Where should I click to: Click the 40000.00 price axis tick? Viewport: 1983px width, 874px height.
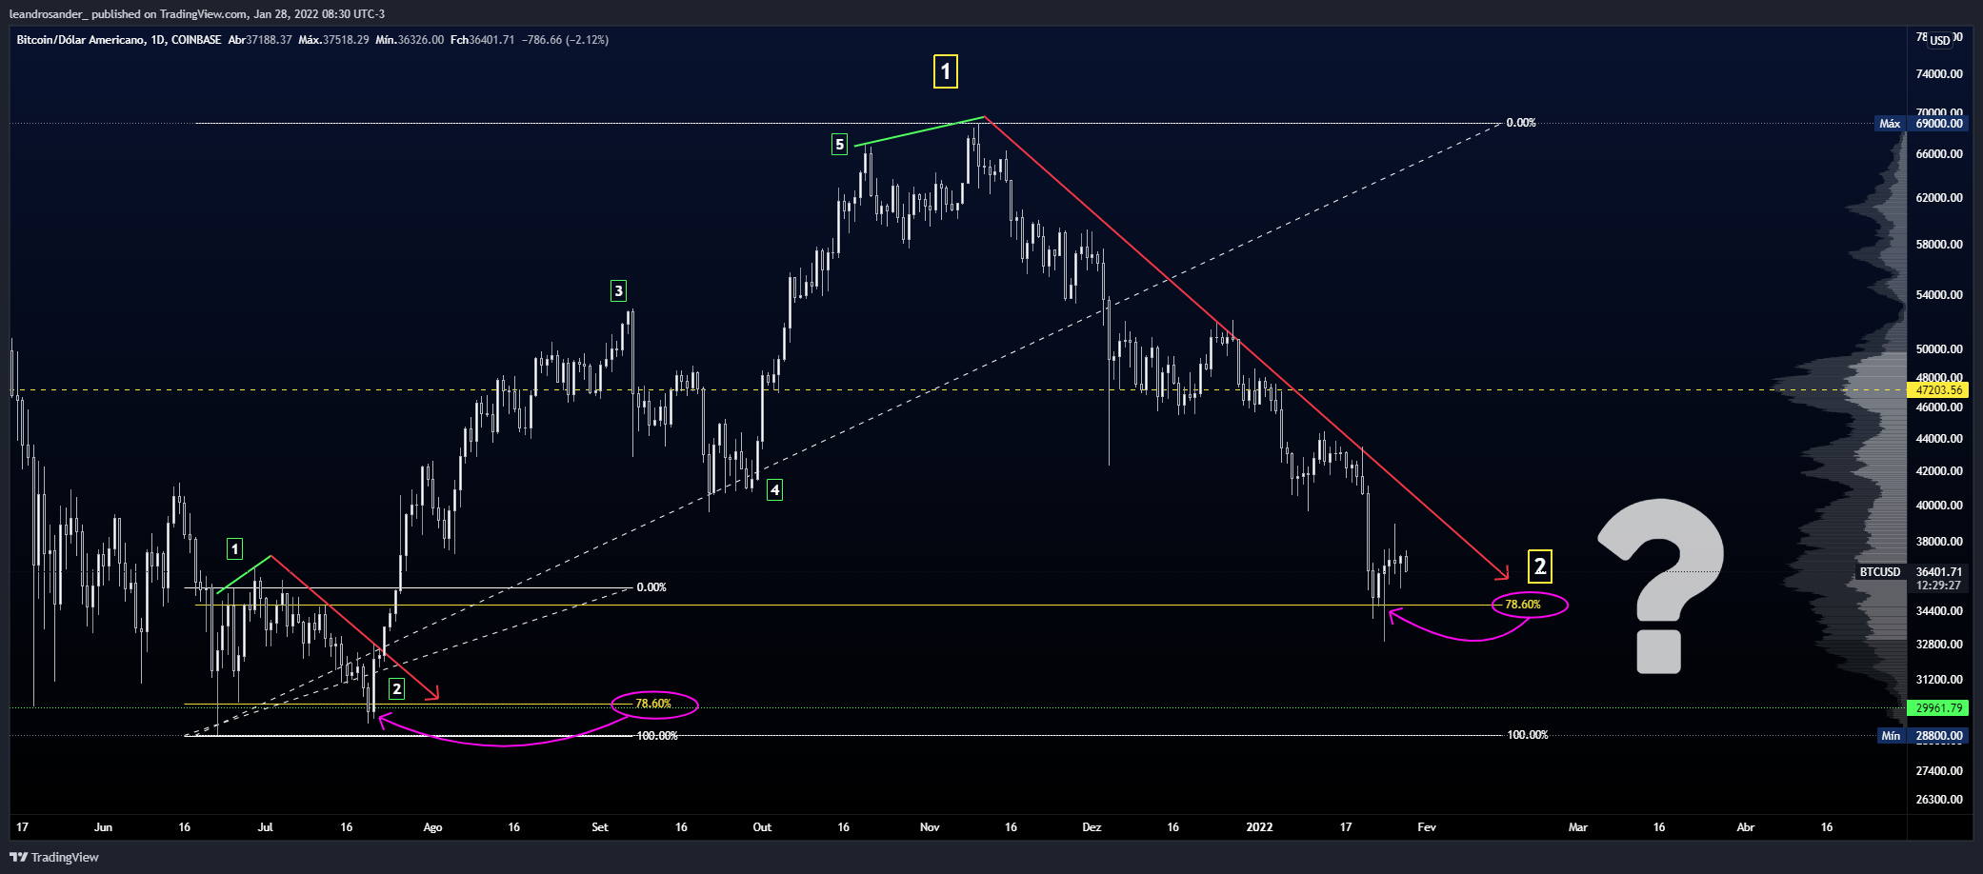[x=1939, y=506]
